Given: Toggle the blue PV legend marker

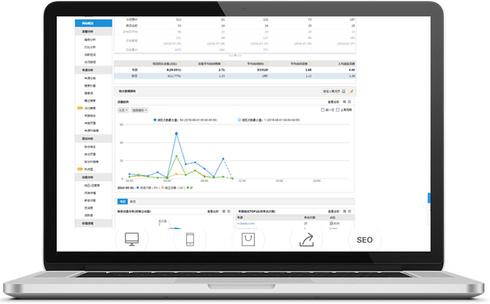Looking at the screenshot, I should point(137,186).
